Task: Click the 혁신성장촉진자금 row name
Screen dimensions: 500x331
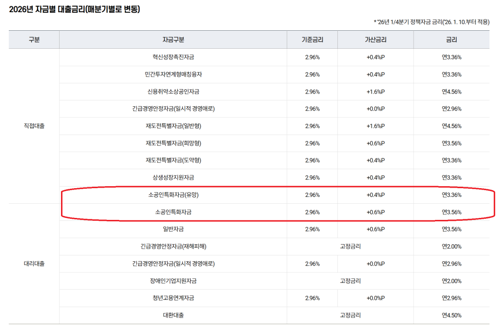Action: (x=173, y=57)
